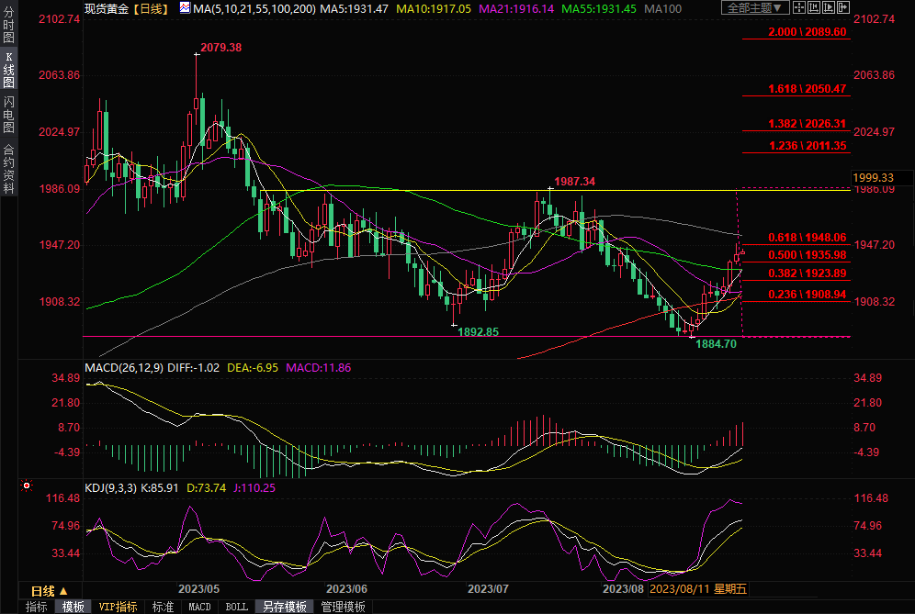Click the red marker icon beside KDJ

[x=27, y=486]
